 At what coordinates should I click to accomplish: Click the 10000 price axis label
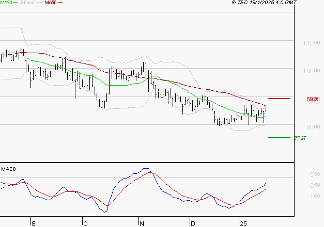[x=312, y=71]
